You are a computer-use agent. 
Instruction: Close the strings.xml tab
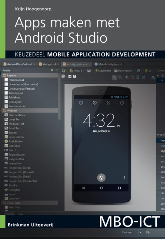click(x=58, y=64)
